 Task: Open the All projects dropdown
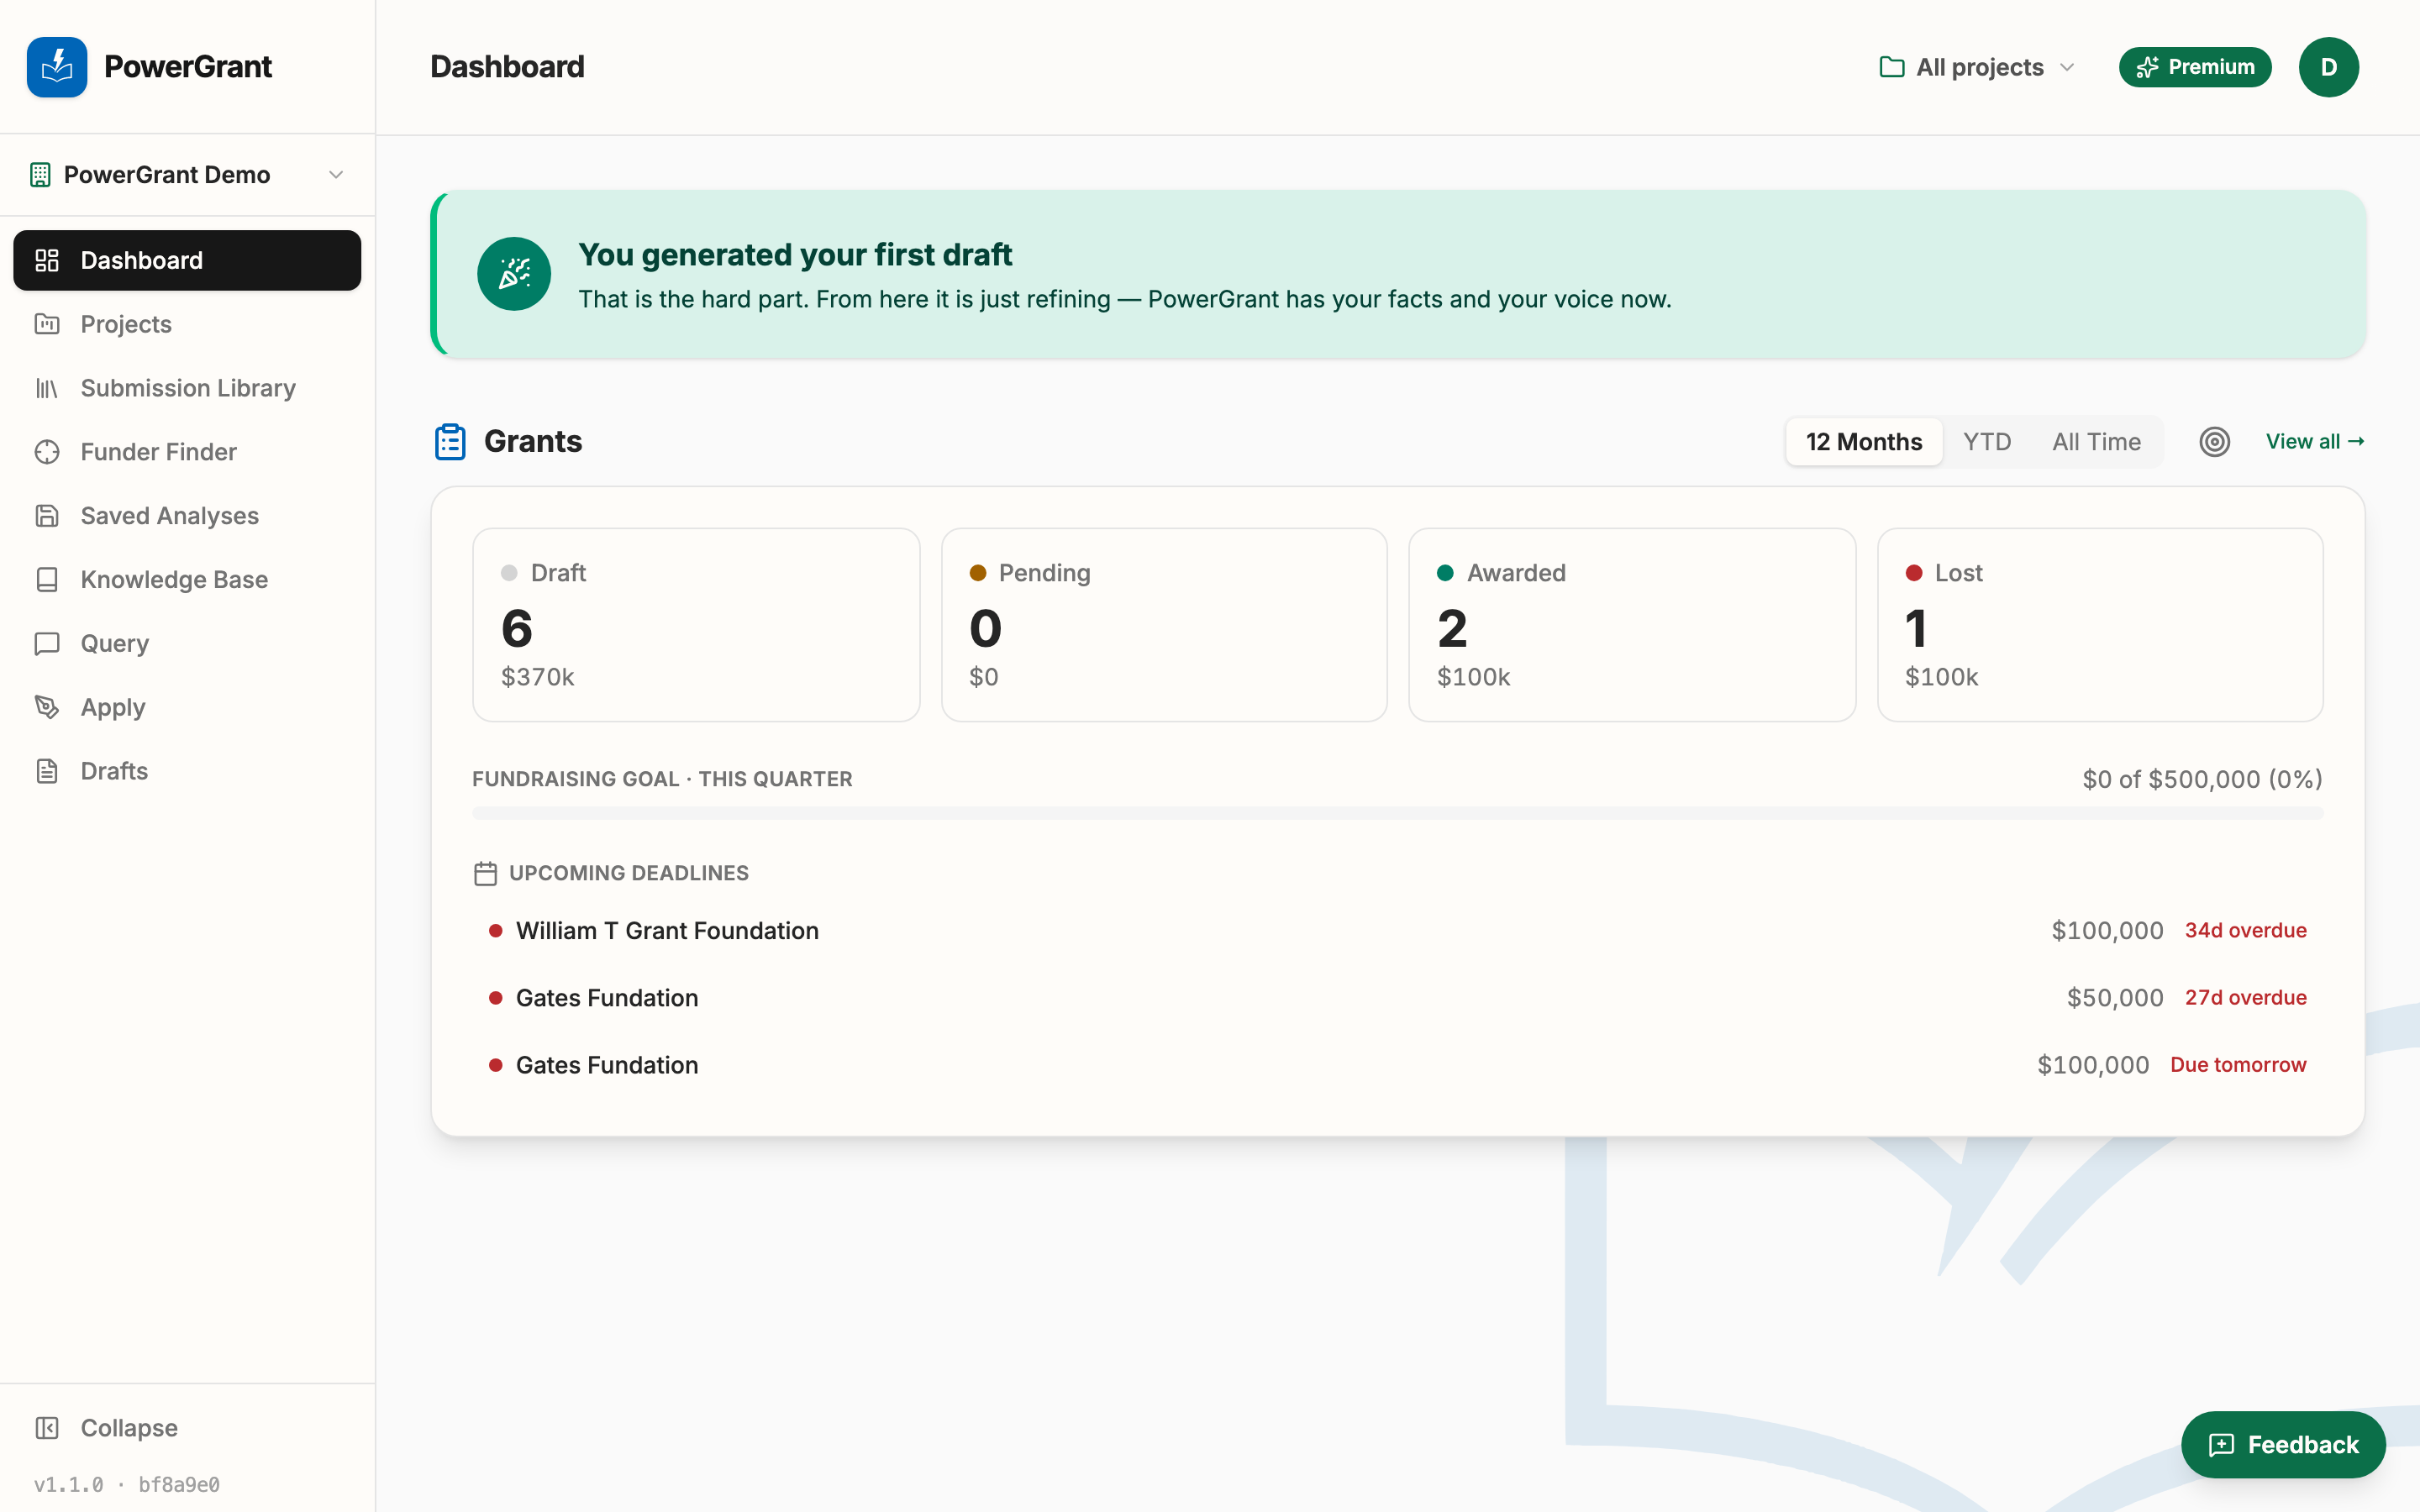(1978, 67)
